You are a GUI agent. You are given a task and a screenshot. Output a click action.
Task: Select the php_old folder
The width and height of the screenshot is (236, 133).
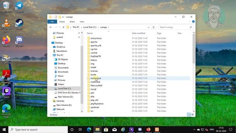[x=94, y=100]
